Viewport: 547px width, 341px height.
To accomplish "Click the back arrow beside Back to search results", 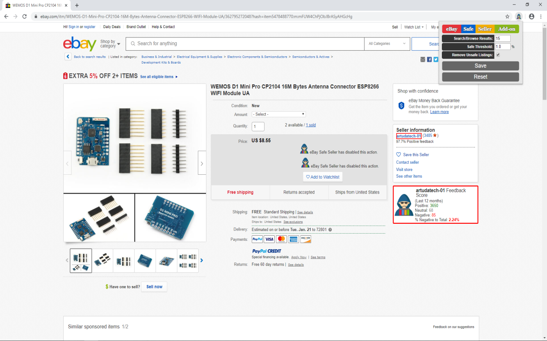I will tap(68, 57).
